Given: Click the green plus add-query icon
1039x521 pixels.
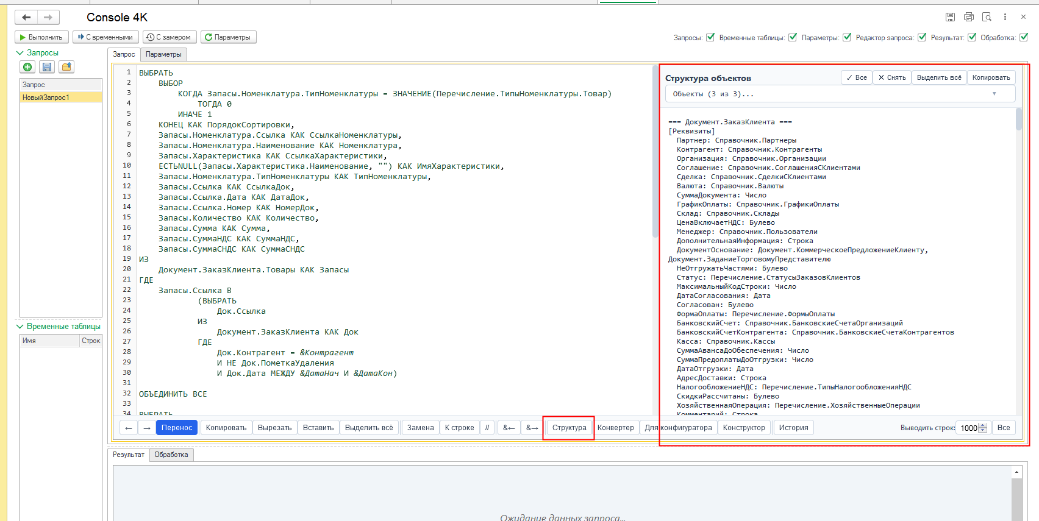Looking at the screenshot, I should click(x=27, y=67).
